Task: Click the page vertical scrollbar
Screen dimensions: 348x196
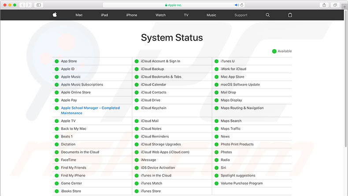Action: coord(345,80)
